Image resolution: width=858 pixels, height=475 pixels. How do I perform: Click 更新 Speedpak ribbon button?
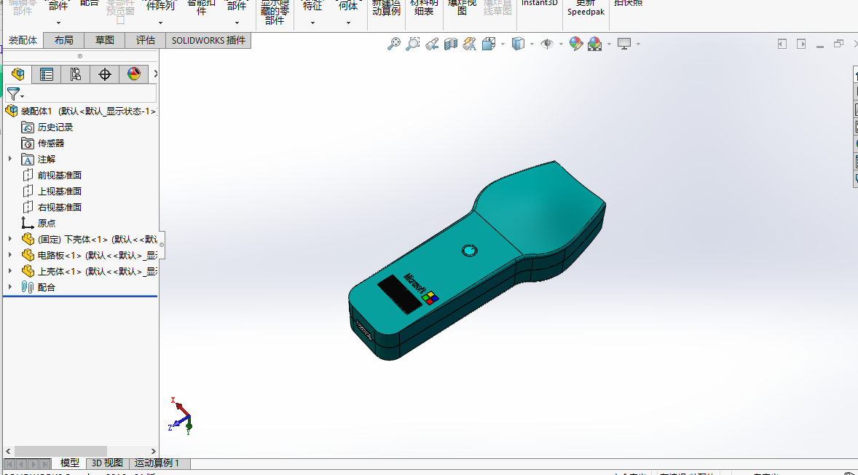click(x=586, y=8)
